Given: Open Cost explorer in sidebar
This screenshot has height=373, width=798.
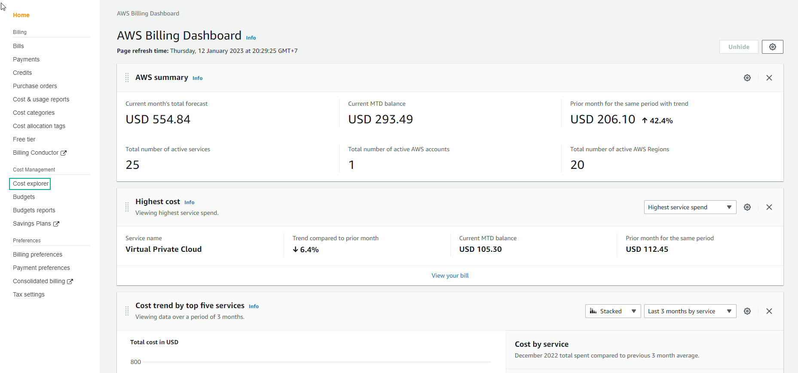Looking at the screenshot, I should click(x=31, y=183).
